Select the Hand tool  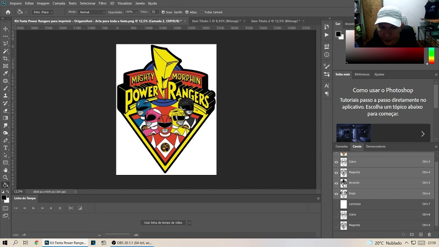(5, 170)
